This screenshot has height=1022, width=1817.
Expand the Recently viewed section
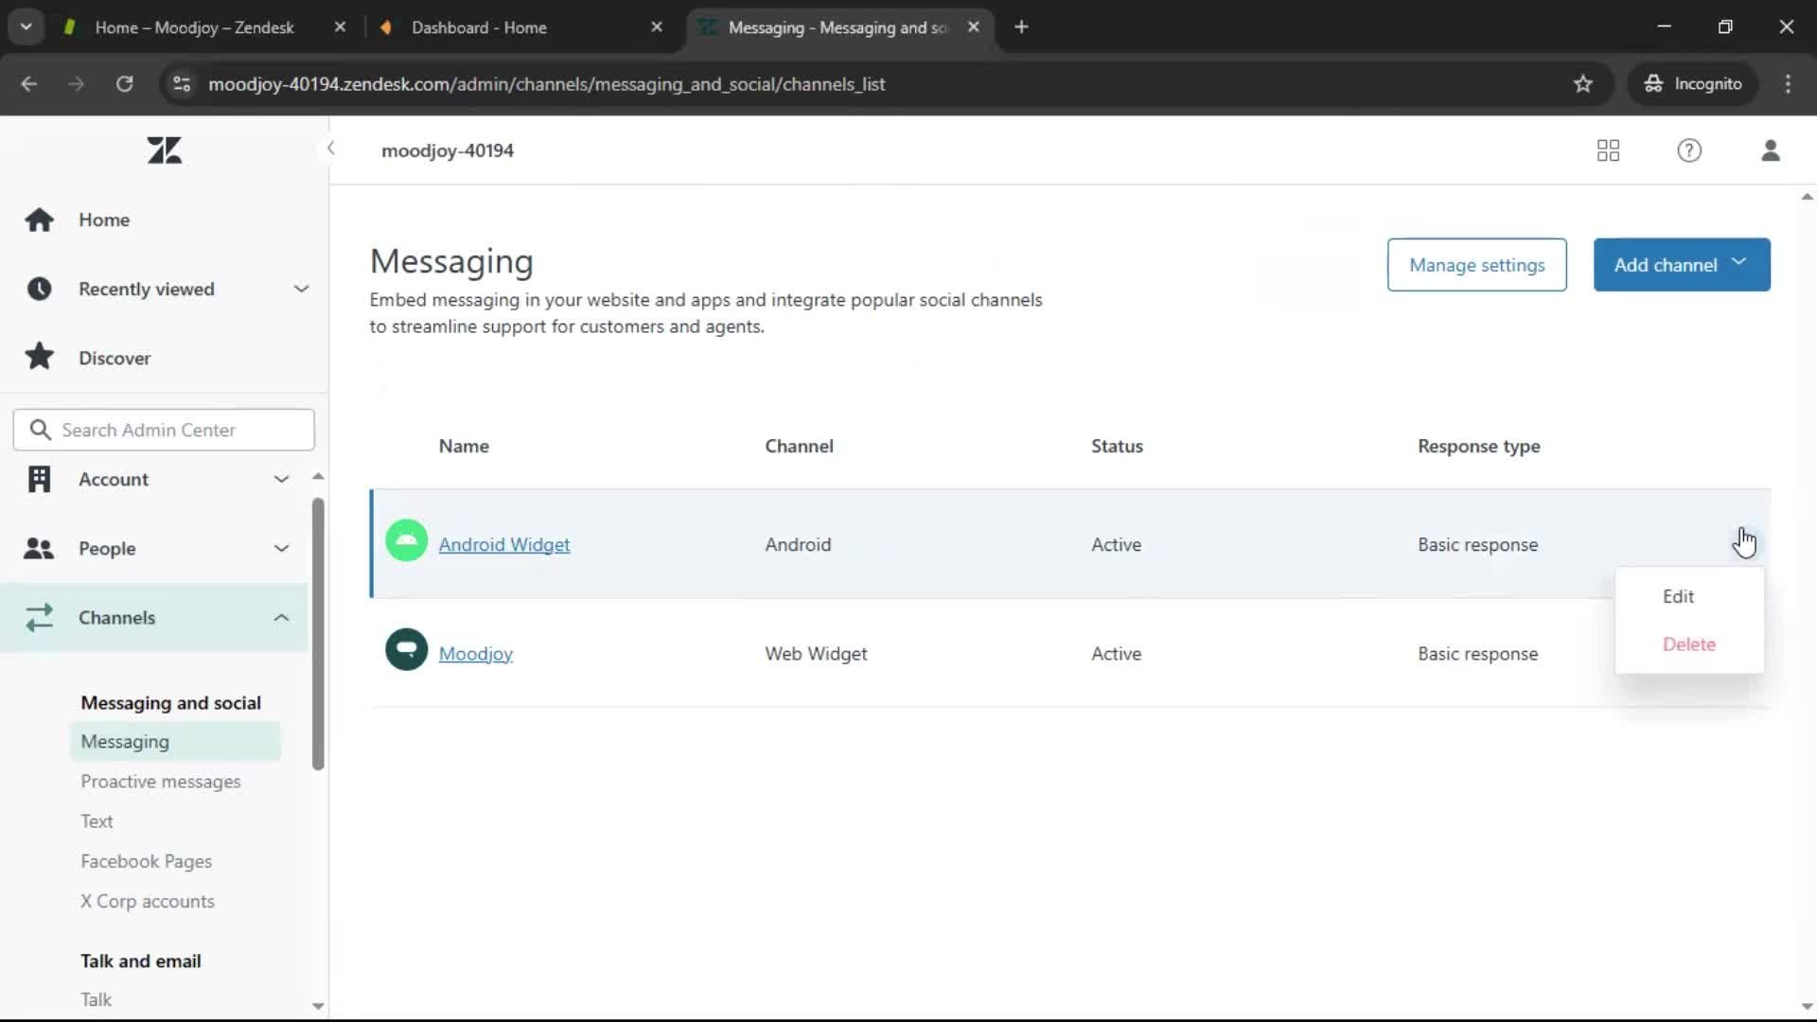pyautogui.click(x=301, y=289)
